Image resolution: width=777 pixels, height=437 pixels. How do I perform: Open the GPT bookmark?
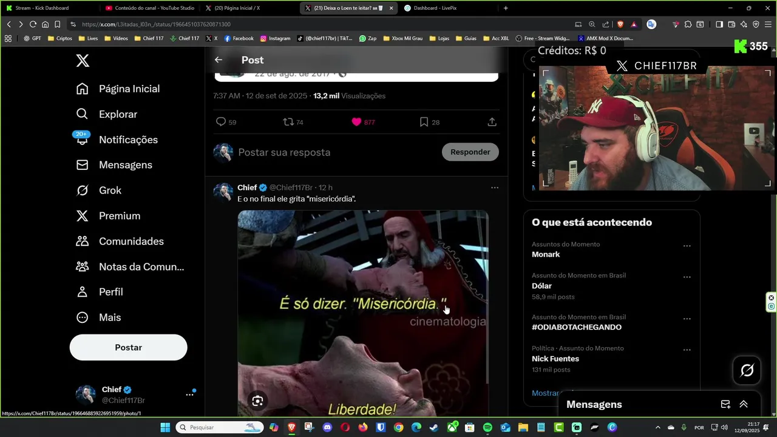click(x=32, y=38)
